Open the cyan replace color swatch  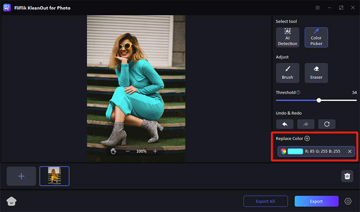295,151
